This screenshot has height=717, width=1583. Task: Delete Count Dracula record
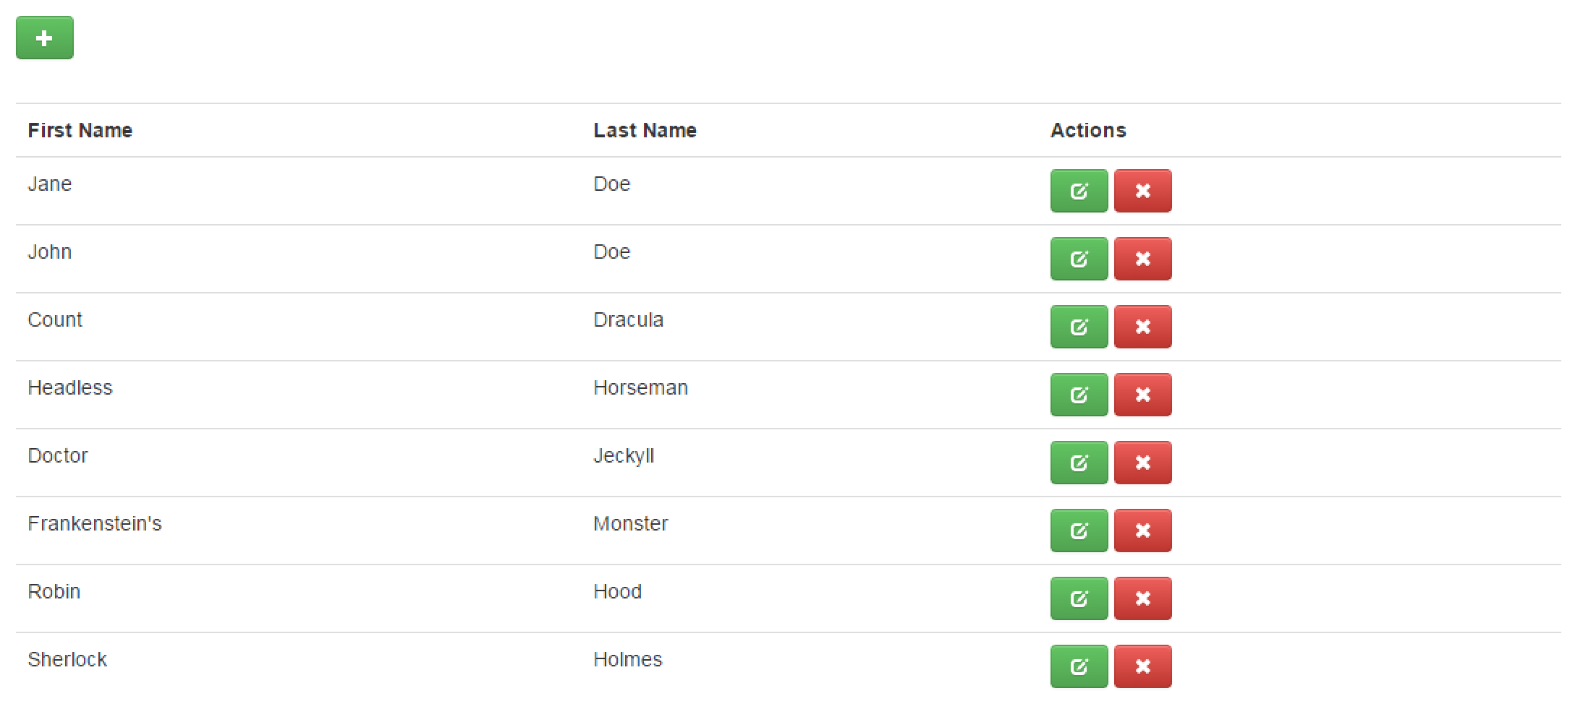click(x=1142, y=327)
